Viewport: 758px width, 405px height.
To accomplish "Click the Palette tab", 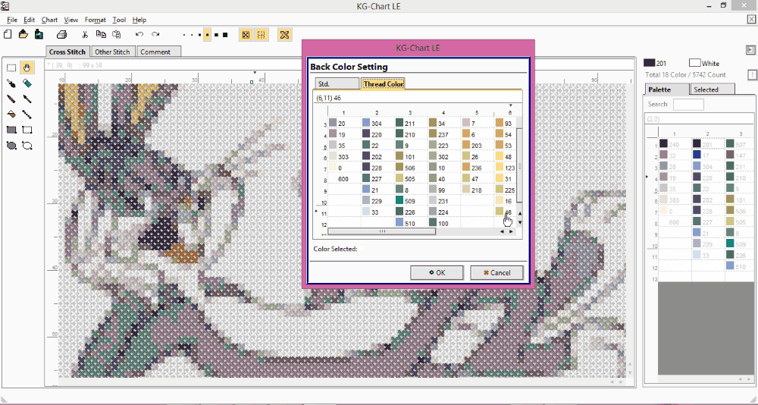I will [x=668, y=89].
